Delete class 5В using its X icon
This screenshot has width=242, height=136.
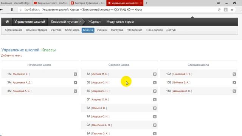click(155, 91)
